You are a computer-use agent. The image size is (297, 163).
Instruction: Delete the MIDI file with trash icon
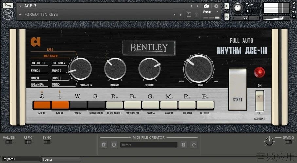[104, 145]
